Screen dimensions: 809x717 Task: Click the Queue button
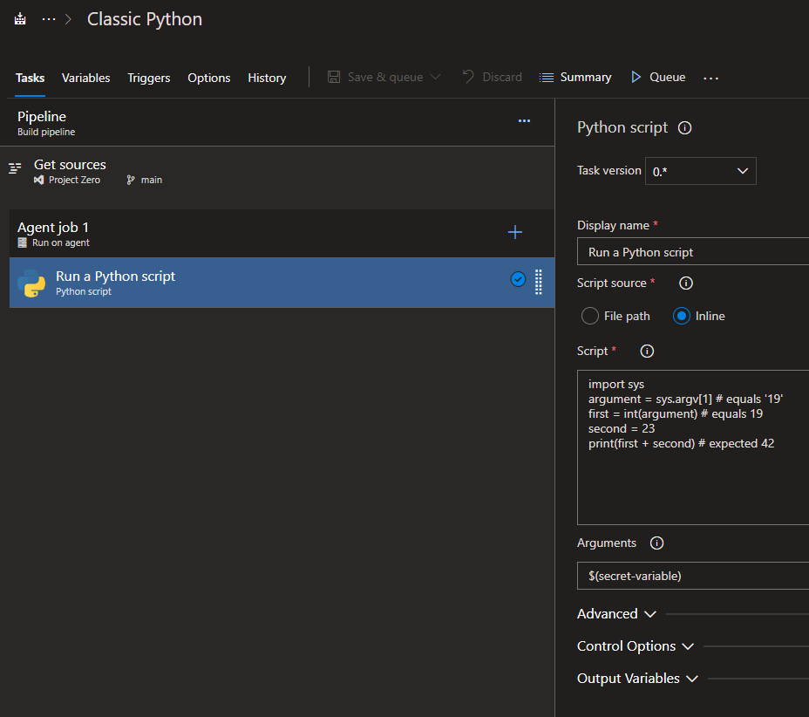coord(658,77)
